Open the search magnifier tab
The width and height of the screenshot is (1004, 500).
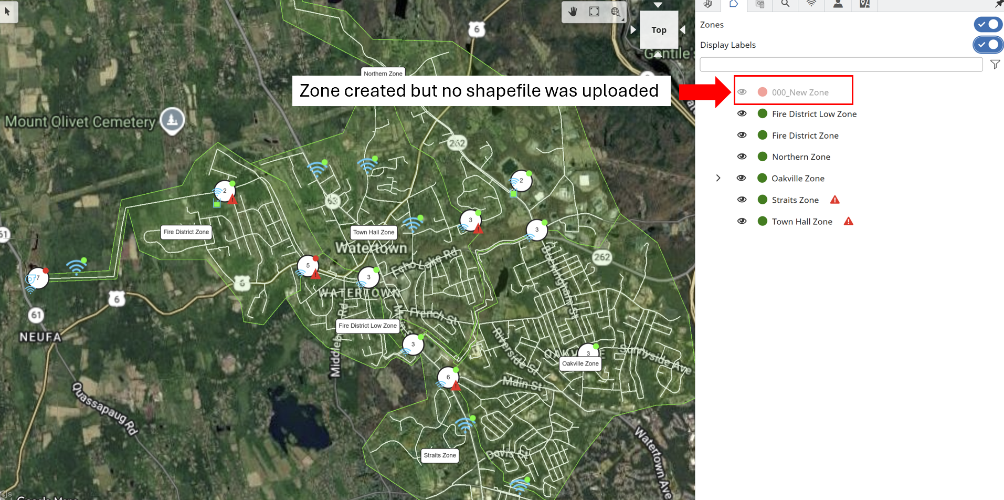point(785,5)
